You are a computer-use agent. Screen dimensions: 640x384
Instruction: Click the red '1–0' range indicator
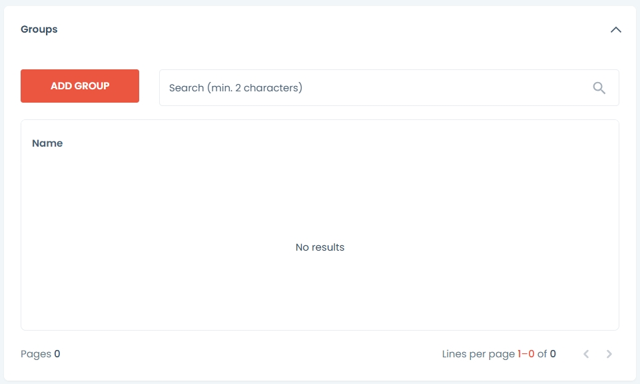526,354
